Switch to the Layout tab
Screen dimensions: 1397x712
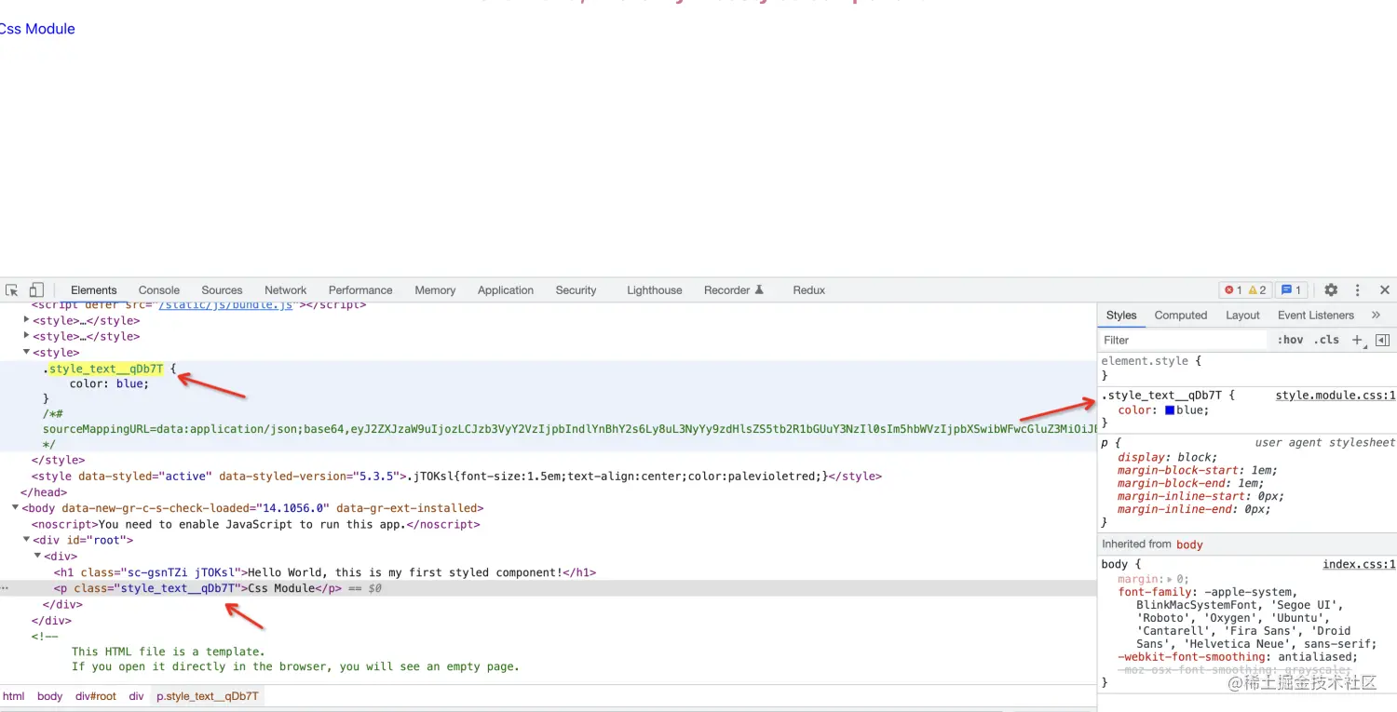(1242, 316)
